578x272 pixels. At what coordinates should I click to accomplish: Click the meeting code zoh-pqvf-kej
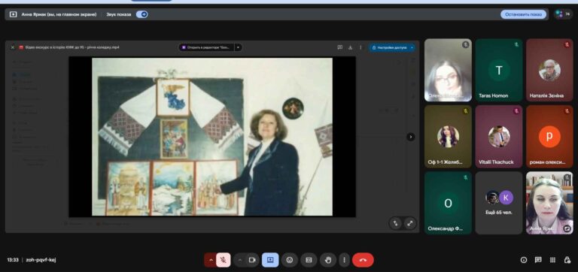41,260
